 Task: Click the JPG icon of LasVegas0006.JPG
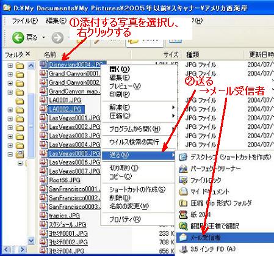pyautogui.click(x=43, y=163)
